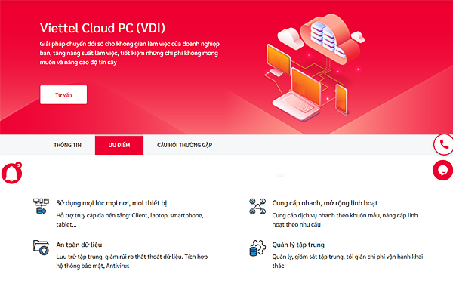
Task: Click the user network scaling icon
Action: click(x=257, y=206)
